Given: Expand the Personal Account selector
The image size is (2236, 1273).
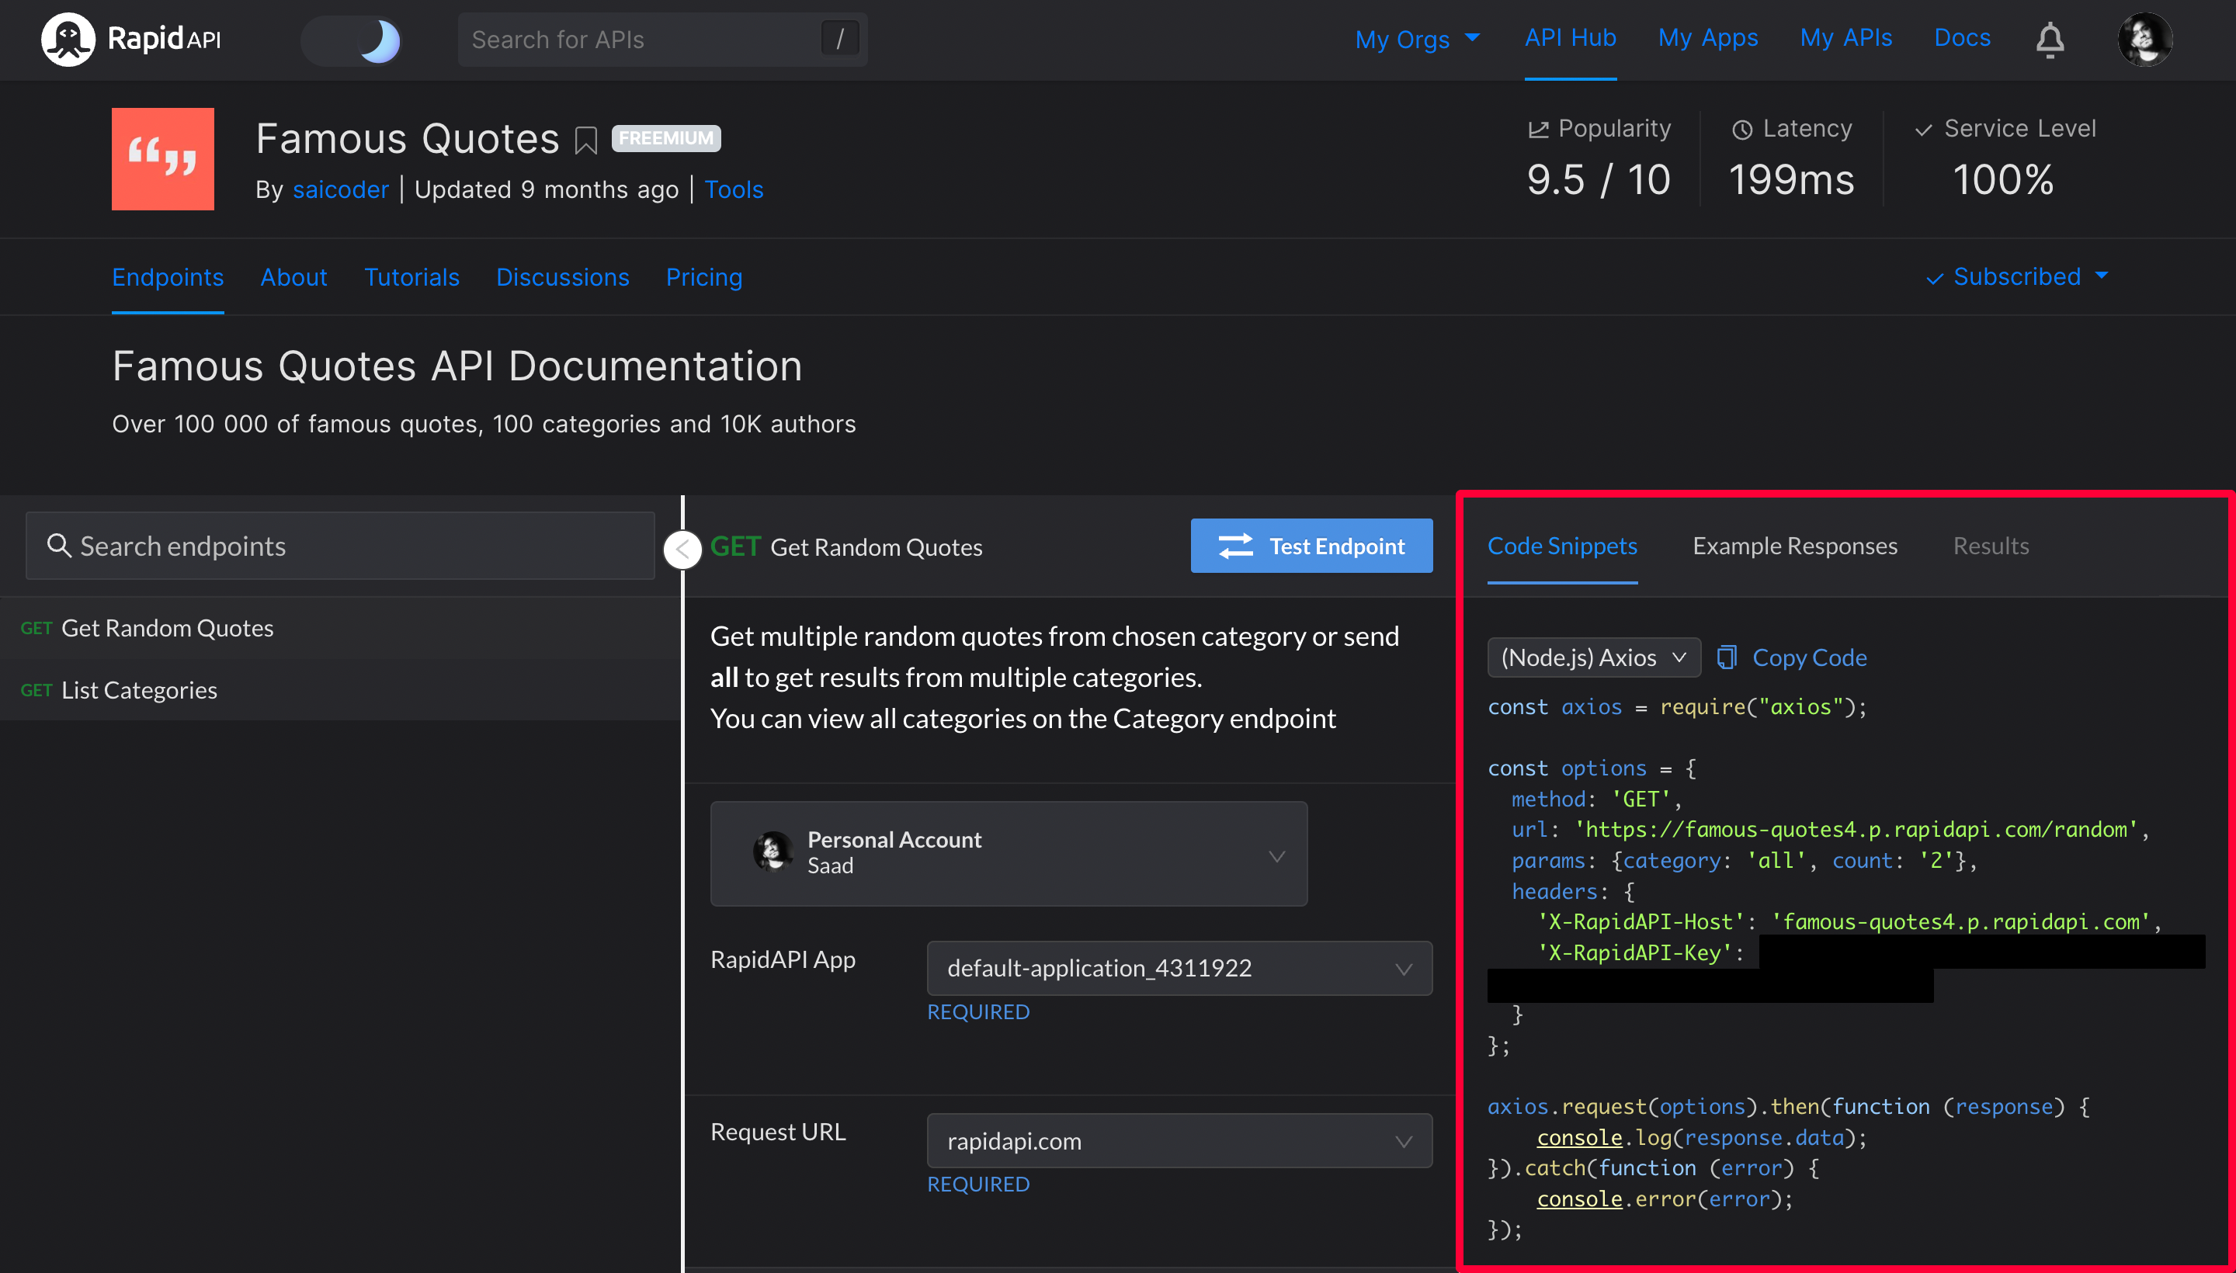Looking at the screenshot, I should (x=1009, y=853).
